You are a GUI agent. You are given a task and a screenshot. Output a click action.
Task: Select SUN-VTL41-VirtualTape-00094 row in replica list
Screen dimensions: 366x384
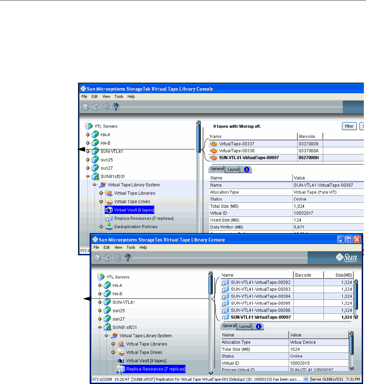coord(287,296)
